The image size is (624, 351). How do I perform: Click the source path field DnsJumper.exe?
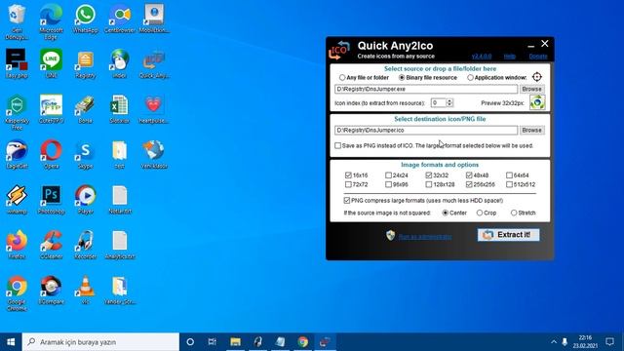click(426, 89)
